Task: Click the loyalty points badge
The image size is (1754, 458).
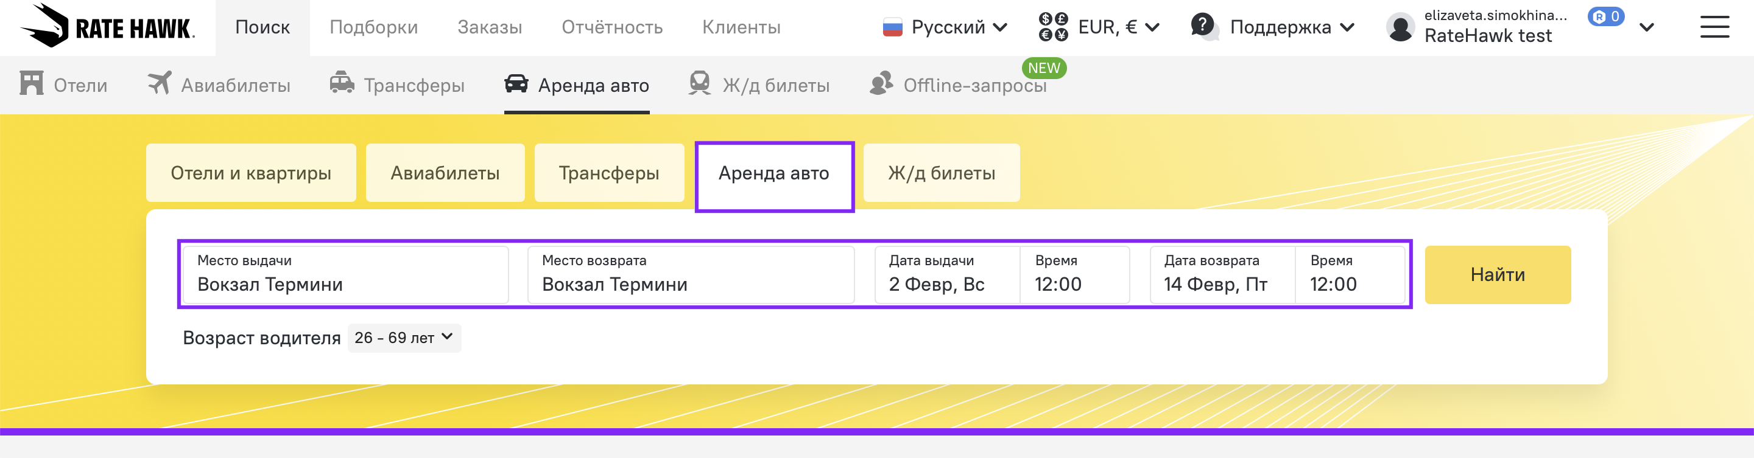Action: pyautogui.click(x=1605, y=16)
